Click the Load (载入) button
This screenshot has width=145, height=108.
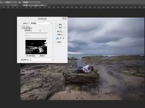coord(60,31)
